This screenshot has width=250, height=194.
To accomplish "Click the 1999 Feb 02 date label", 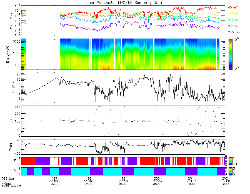I will pyautogui.click(x=11, y=186).
